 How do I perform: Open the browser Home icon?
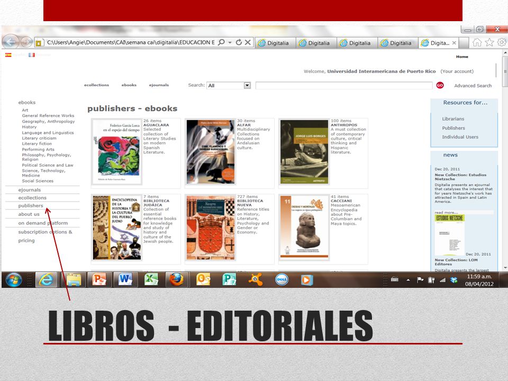477,42
